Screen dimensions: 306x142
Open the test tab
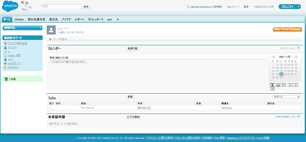point(110,19)
